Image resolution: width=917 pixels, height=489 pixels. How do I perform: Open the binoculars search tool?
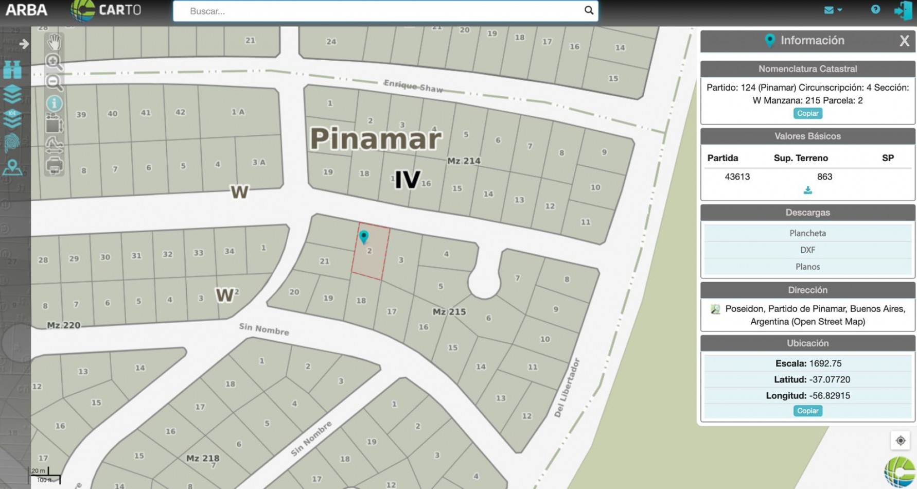point(12,68)
